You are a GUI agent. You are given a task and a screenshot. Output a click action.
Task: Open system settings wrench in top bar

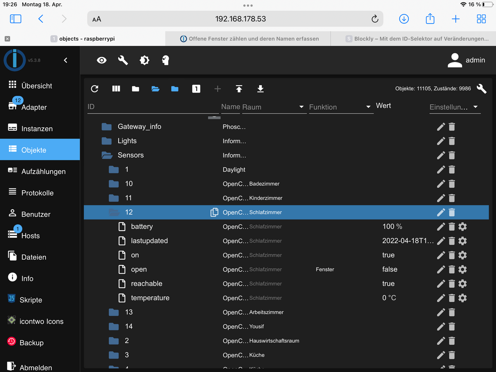click(123, 60)
